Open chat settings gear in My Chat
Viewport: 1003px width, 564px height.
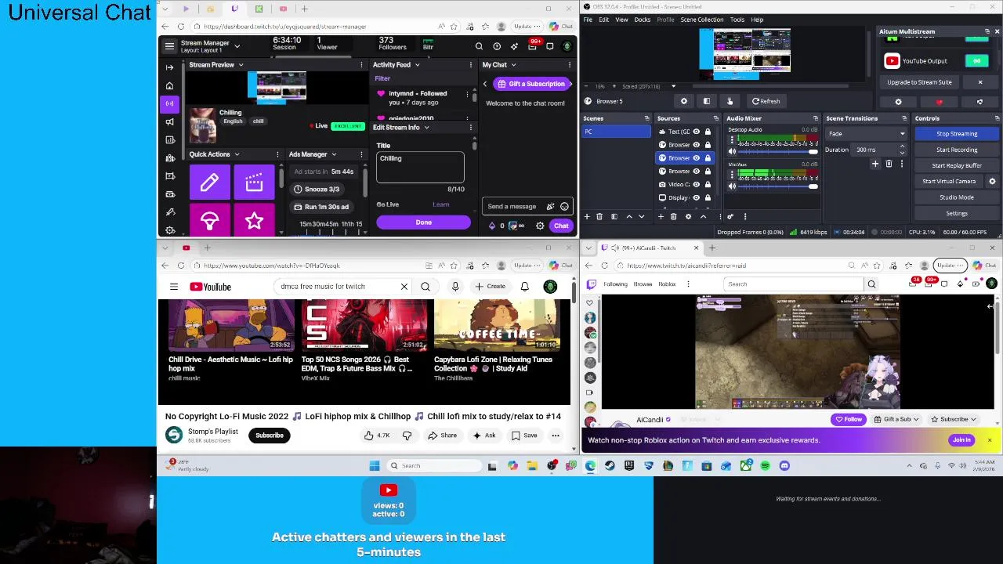tap(540, 226)
